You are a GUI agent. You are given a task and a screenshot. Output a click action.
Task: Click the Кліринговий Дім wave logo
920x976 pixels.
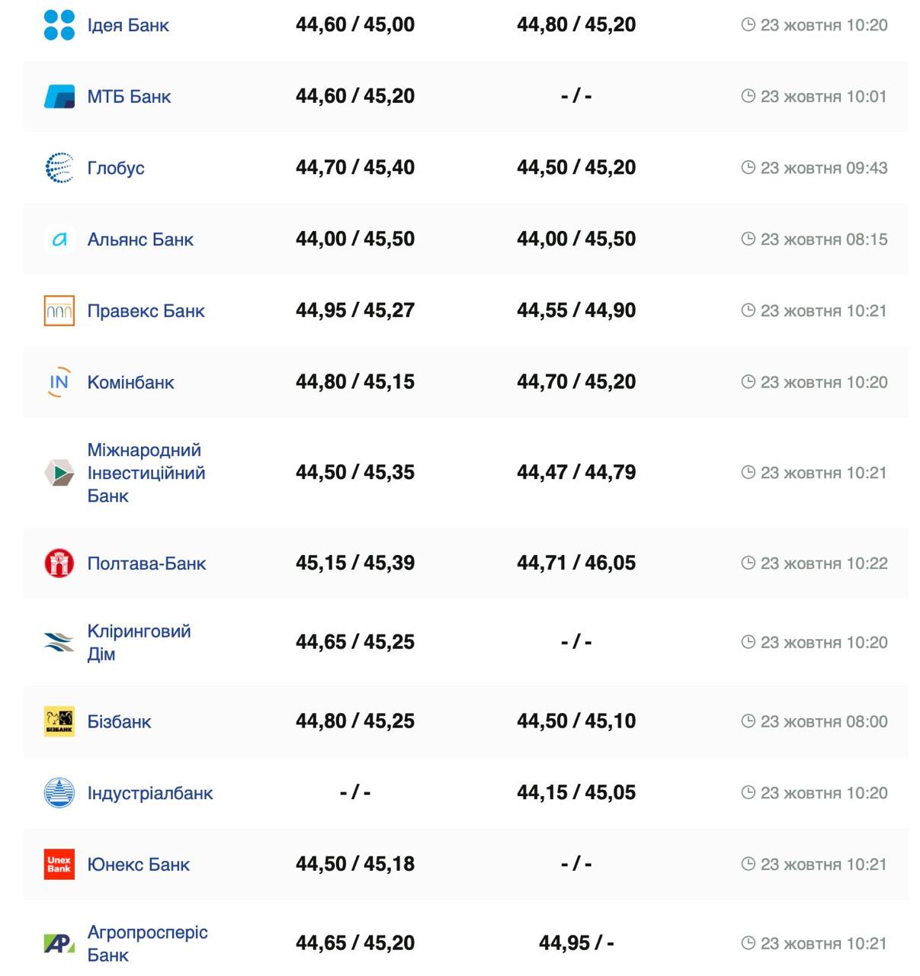[59, 643]
